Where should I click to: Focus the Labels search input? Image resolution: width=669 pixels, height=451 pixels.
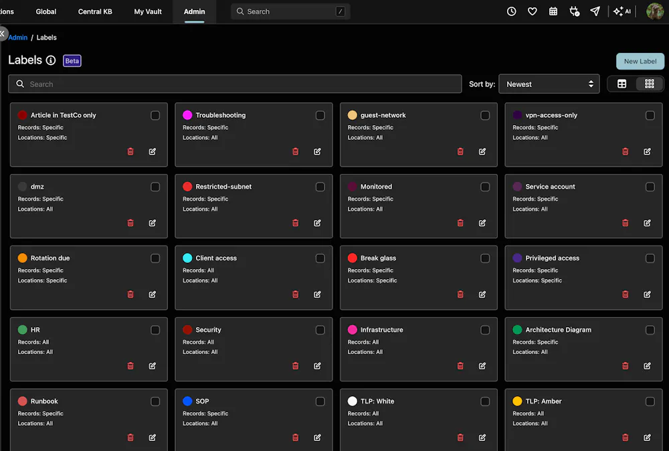(x=235, y=84)
